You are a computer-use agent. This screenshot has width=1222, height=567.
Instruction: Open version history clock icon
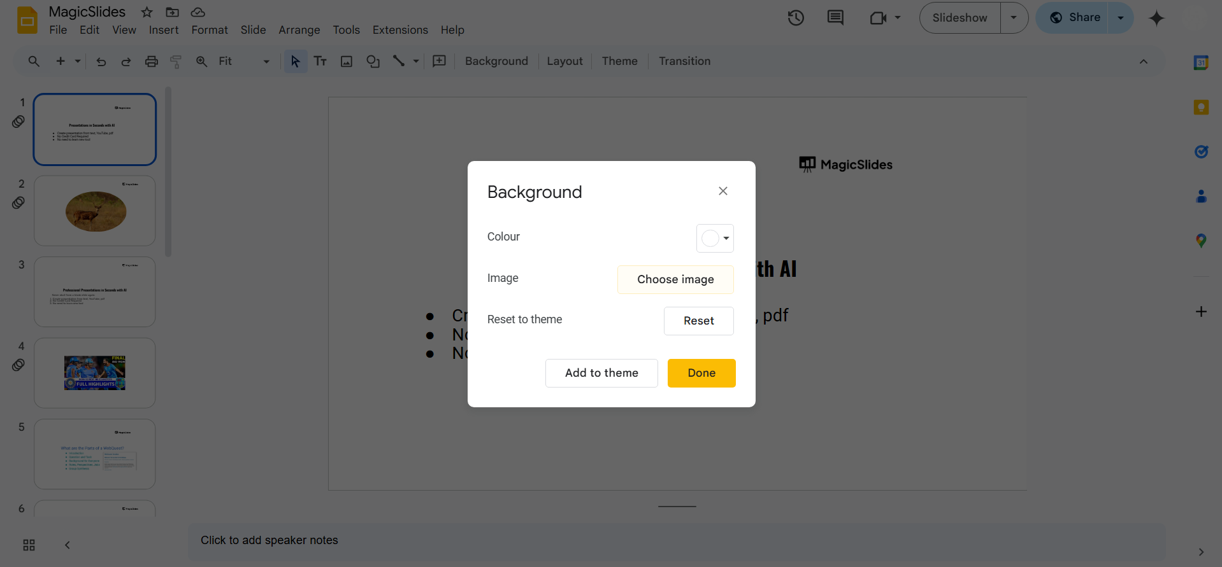[x=796, y=18]
